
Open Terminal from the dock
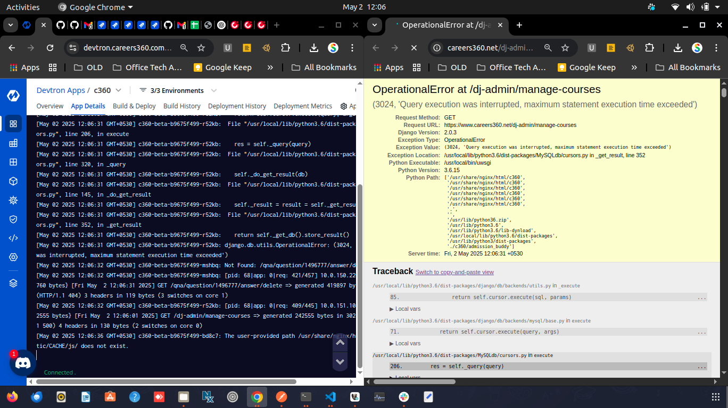[x=306, y=397]
